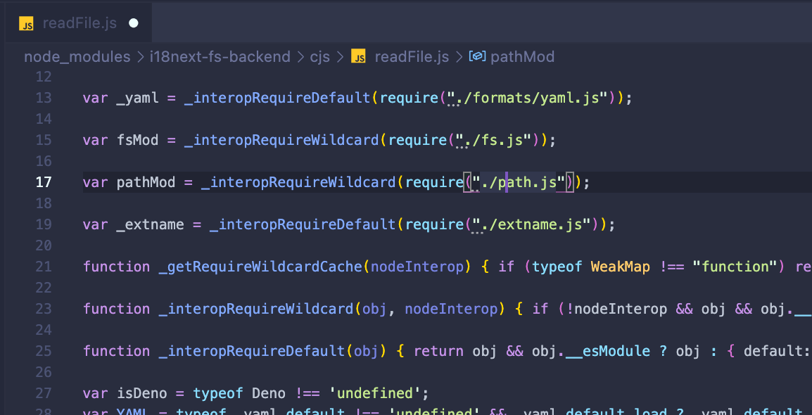The image size is (812, 415).
Task: Click the Deno identifier on line 27
Action: point(269,394)
